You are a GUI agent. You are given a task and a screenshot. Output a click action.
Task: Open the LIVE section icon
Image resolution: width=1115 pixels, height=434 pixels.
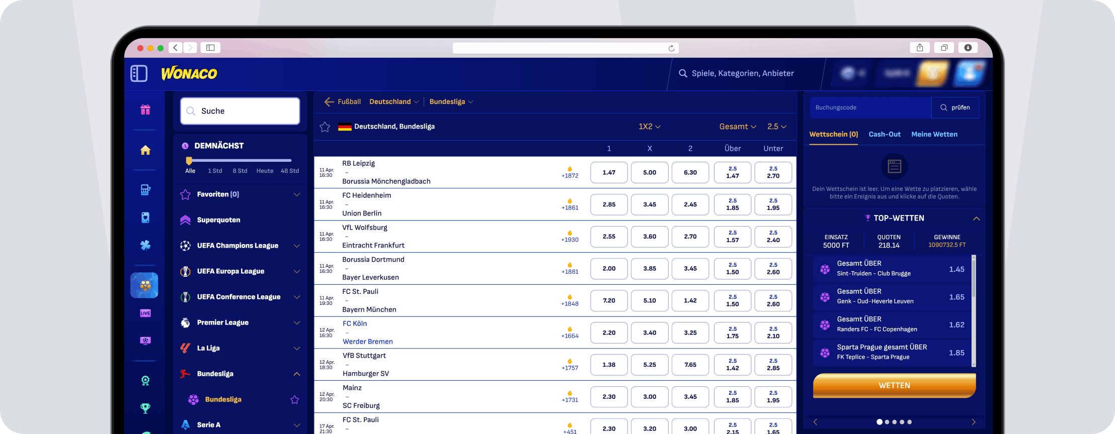coord(145,313)
